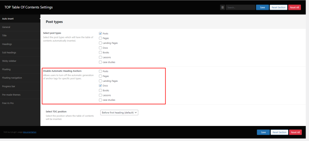Click the top Save button
Image resolution: width=309 pixels, height=141 pixels.
click(x=262, y=8)
